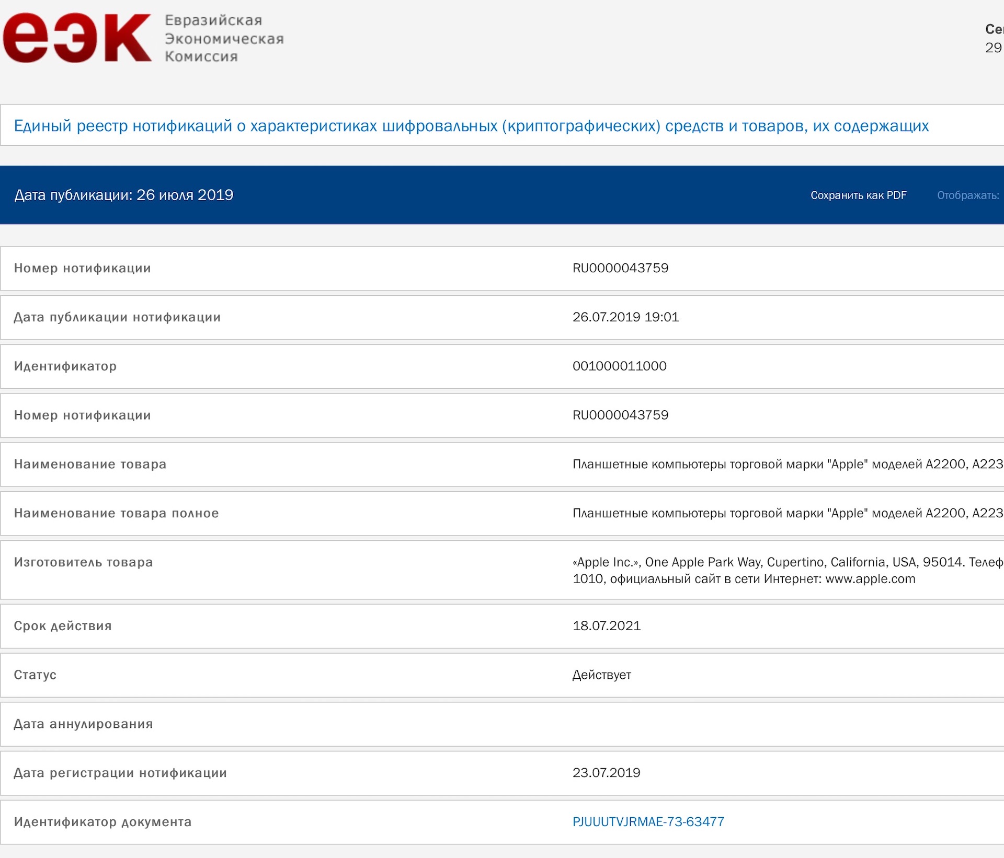Click the Срок действия date 18.07.2021
Image resolution: width=1004 pixels, height=858 pixels.
606,626
